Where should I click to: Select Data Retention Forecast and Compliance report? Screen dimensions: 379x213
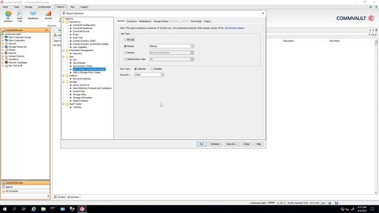click(92, 88)
